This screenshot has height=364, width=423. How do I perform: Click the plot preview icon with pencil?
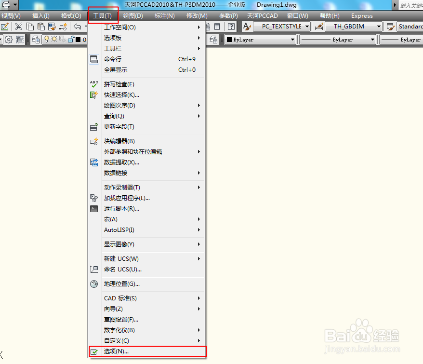point(5,27)
